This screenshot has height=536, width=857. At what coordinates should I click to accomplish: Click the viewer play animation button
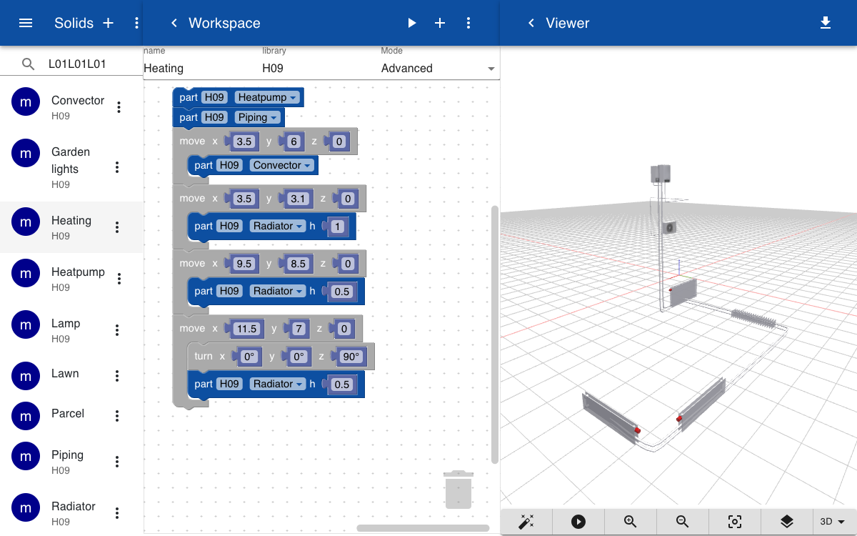(x=578, y=522)
